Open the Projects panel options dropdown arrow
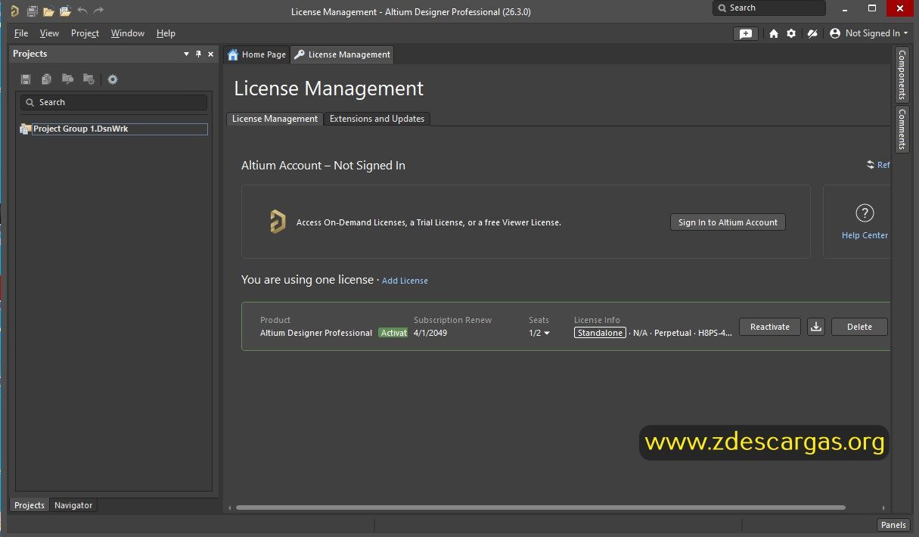Screen dimensions: 919x537 click(x=187, y=54)
